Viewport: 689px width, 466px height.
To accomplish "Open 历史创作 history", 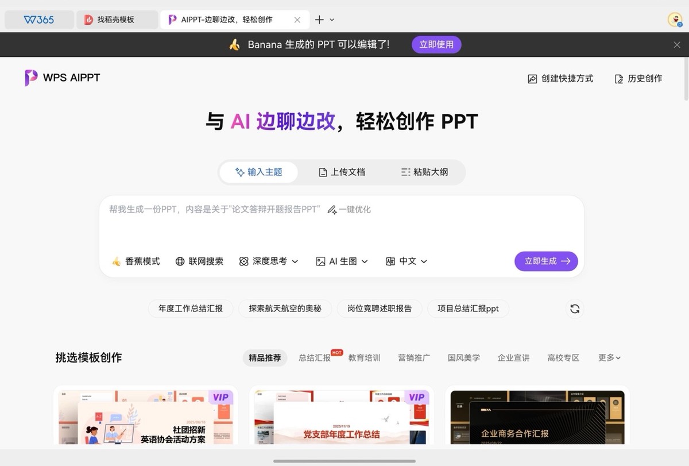I will tap(638, 79).
